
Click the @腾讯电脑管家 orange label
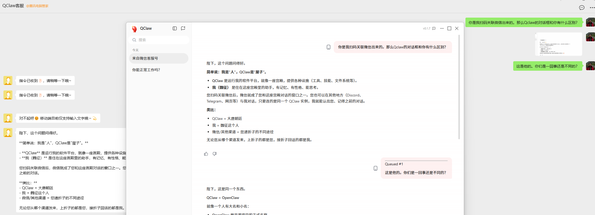(37, 6)
